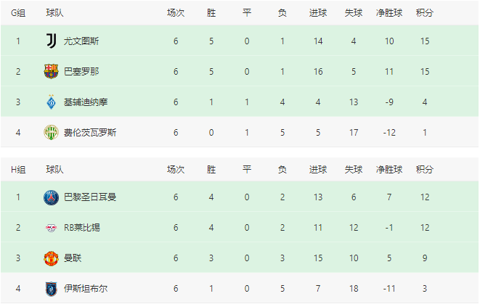Click the Ferencváros club crest icon
Image resolution: width=480 pixels, height=304 pixels.
coord(51,132)
